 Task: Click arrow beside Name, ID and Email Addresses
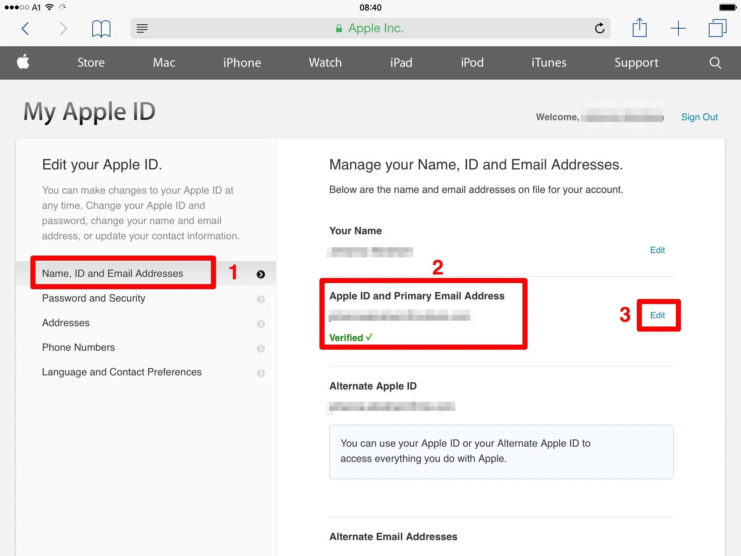point(261,274)
